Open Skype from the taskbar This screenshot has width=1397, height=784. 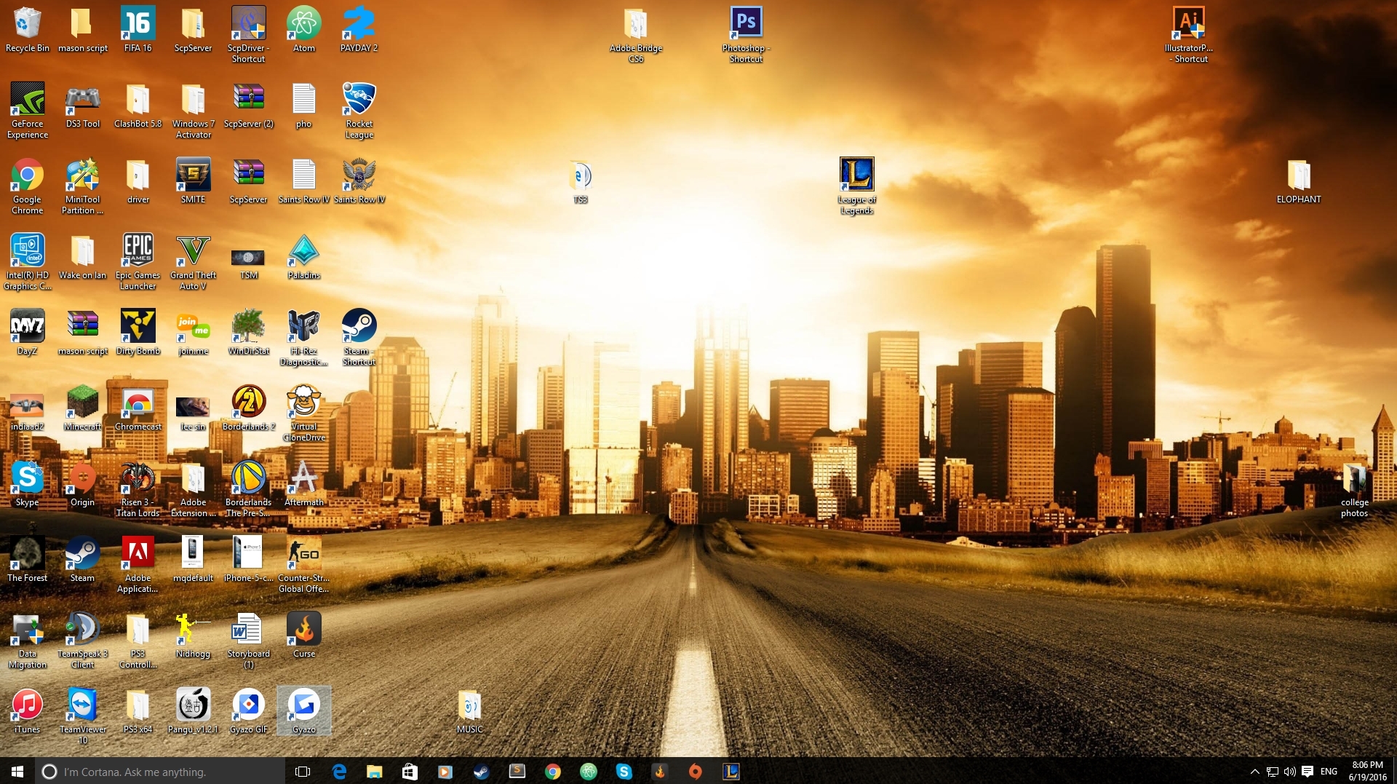624,771
